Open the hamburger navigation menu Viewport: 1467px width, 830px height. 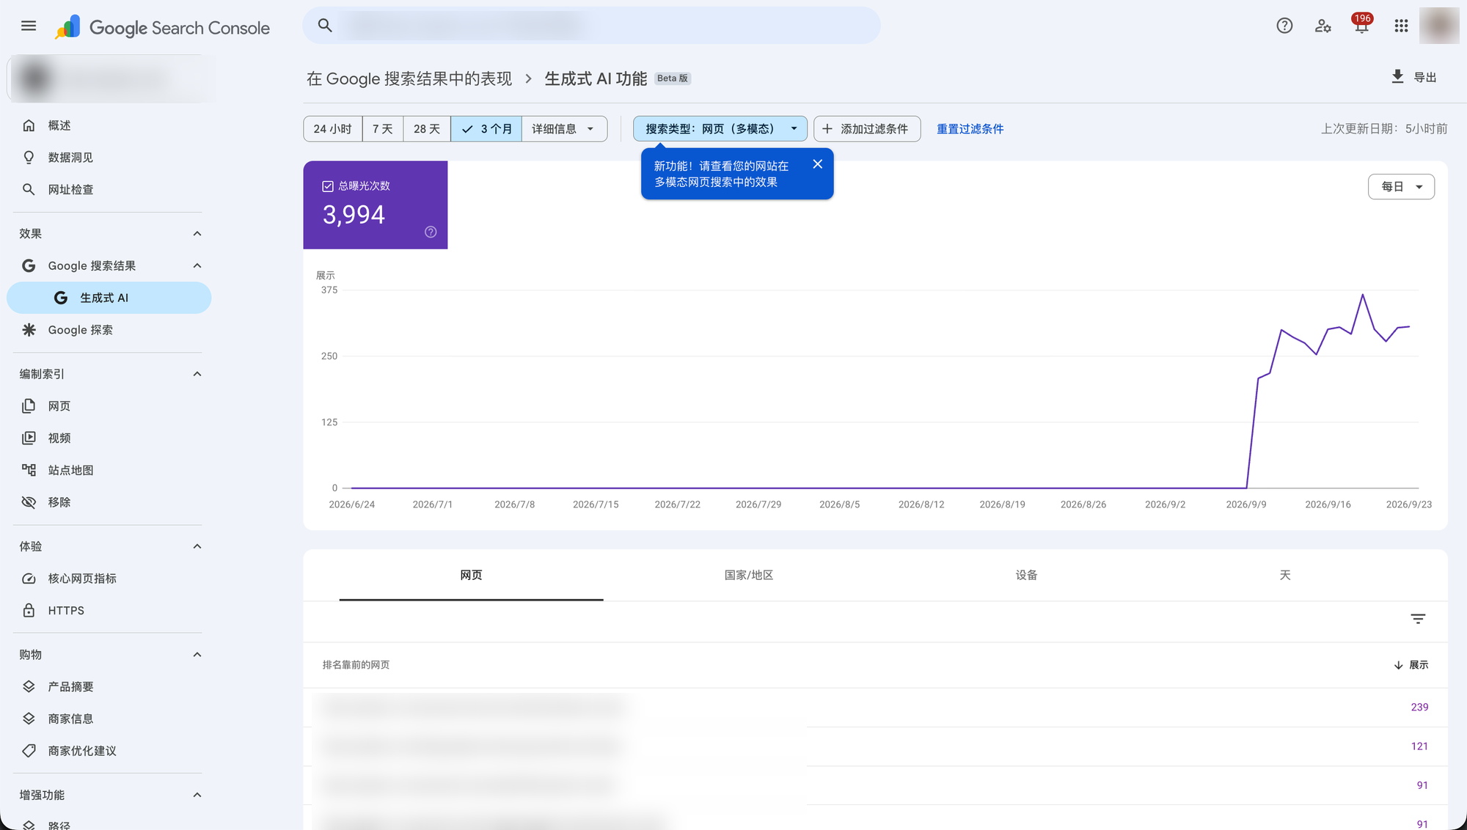click(x=29, y=26)
